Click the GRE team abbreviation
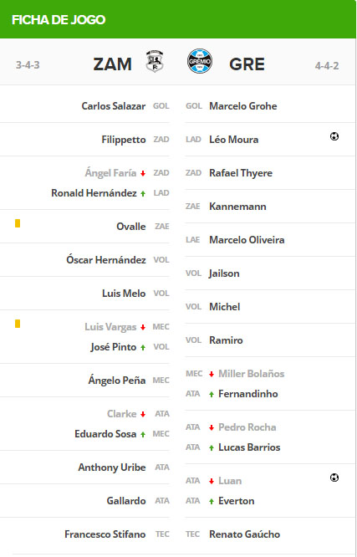 click(247, 64)
